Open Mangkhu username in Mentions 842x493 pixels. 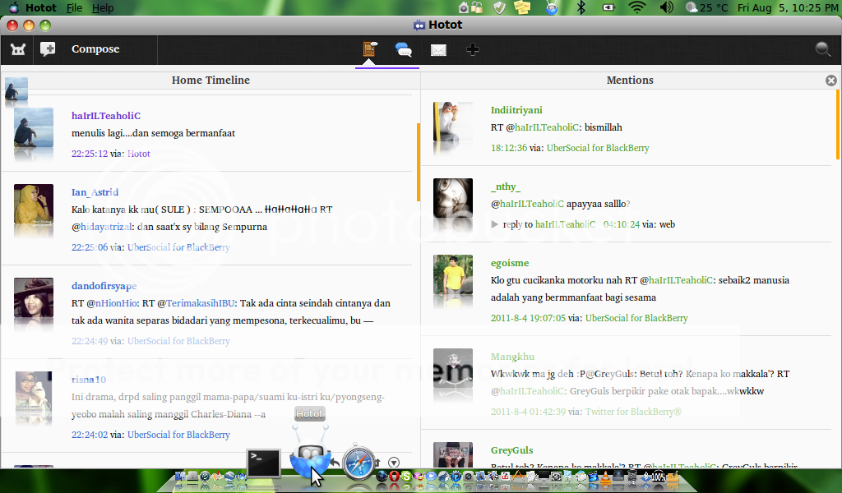(512, 357)
